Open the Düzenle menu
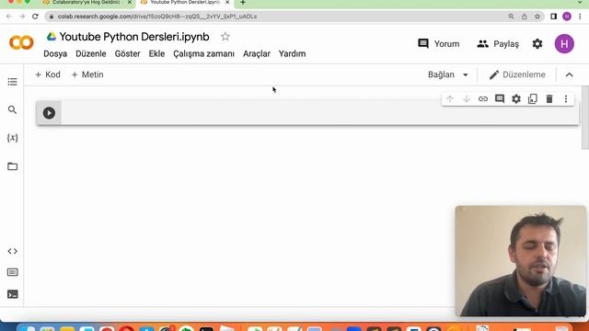This screenshot has height=331, width=589. (x=91, y=53)
